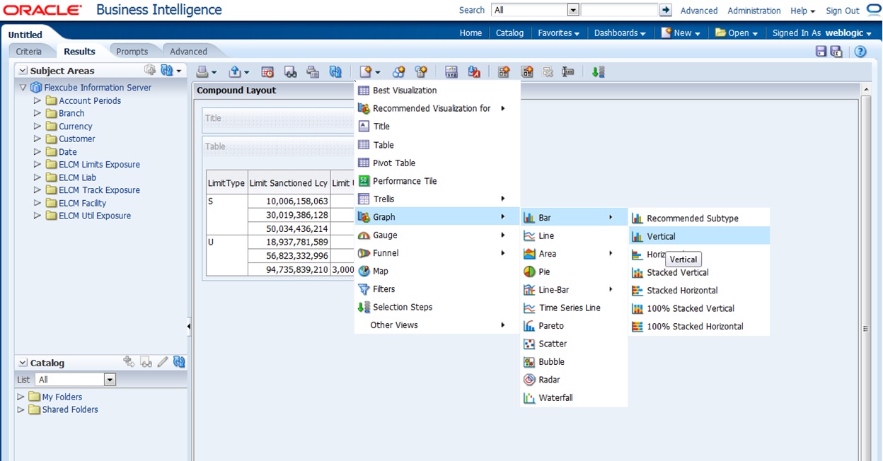883x461 pixels.
Task: Expand the Account Periods folder
Action: click(37, 100)
